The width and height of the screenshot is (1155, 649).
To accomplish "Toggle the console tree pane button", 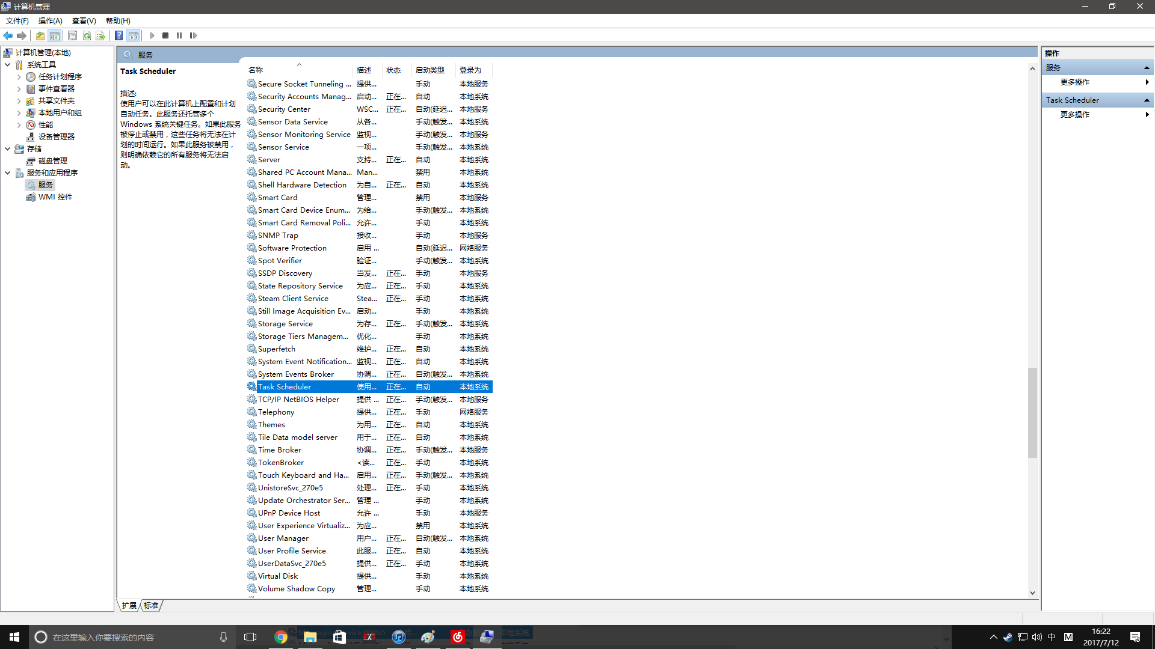I will pos(55,35).
